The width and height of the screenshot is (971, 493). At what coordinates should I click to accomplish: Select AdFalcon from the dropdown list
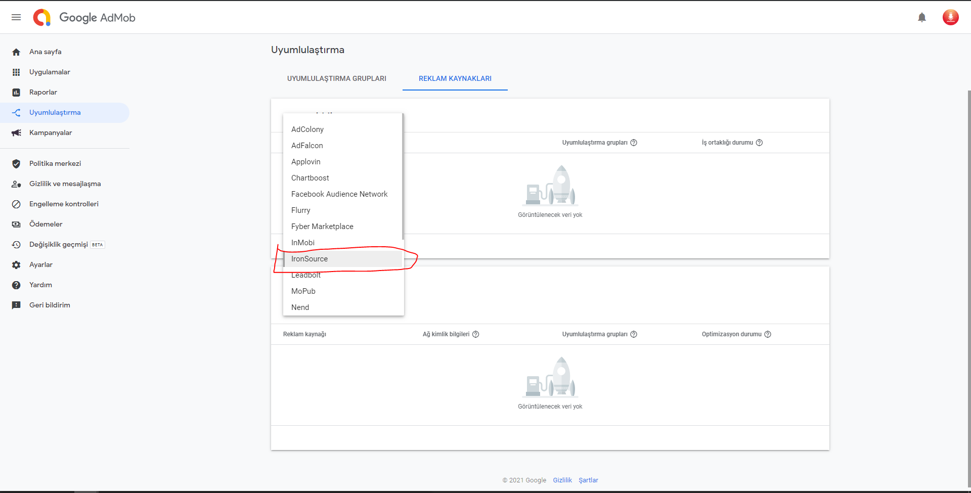[x=343, y=146]
